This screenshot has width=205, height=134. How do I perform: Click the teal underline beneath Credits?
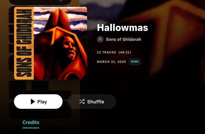coord(31,128)
